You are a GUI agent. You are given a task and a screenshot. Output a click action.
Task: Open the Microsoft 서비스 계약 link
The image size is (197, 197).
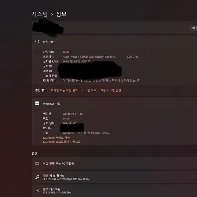click(x=57, y=138)
